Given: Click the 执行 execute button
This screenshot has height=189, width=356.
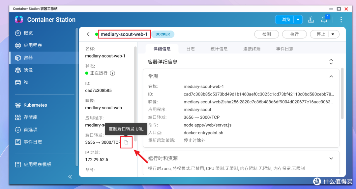Looking at the screenshot, I should 294,34.
